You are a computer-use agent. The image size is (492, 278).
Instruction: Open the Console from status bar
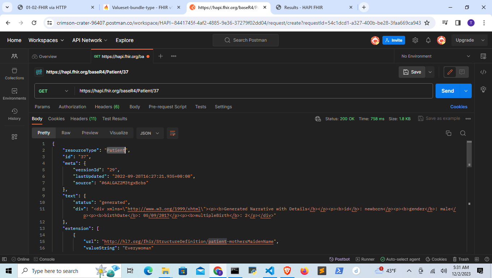pos(44,259)
